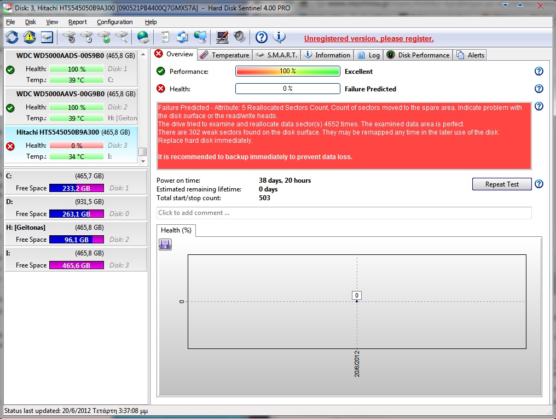Click the 'Failure Predicted' health status text
Viewport: 556px width, 419px height.
click(370, 89)
